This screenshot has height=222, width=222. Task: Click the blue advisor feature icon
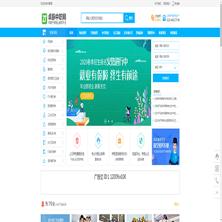pos(98,141)
